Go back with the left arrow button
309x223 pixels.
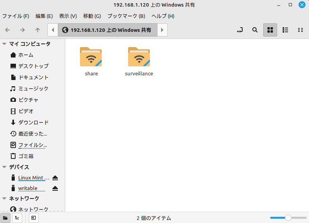click(7, 30)
